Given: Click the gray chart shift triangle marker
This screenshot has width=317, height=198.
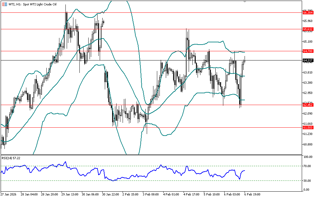Looking at the screenshot, I should pyautogui.click(x=245, y=2).
